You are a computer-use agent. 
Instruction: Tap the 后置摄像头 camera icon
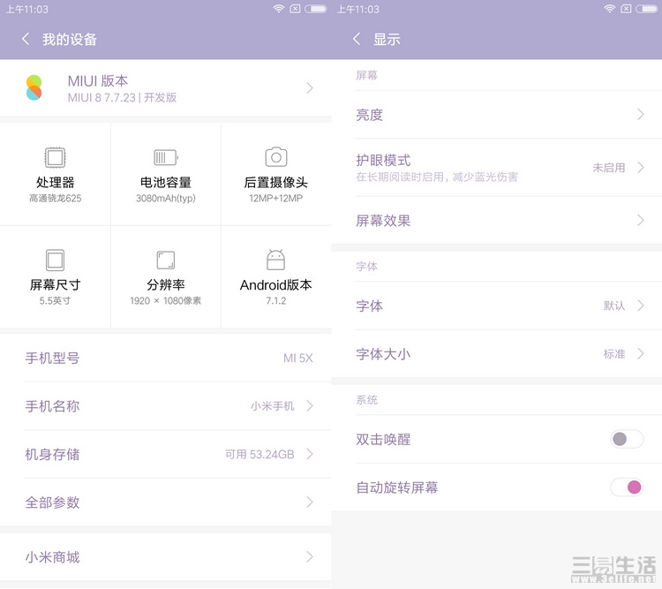point(276,158)
